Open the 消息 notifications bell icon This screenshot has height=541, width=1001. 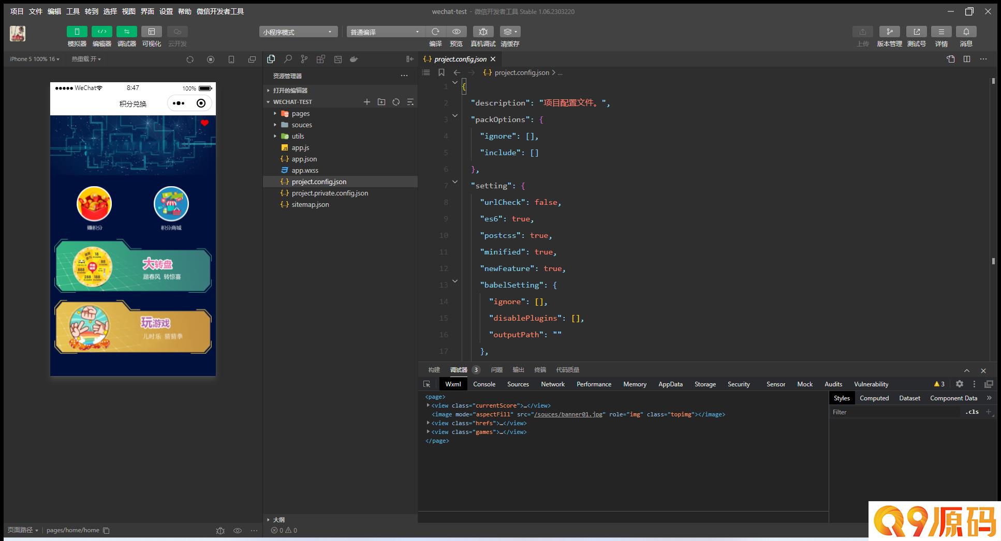[x=966, y=32]
